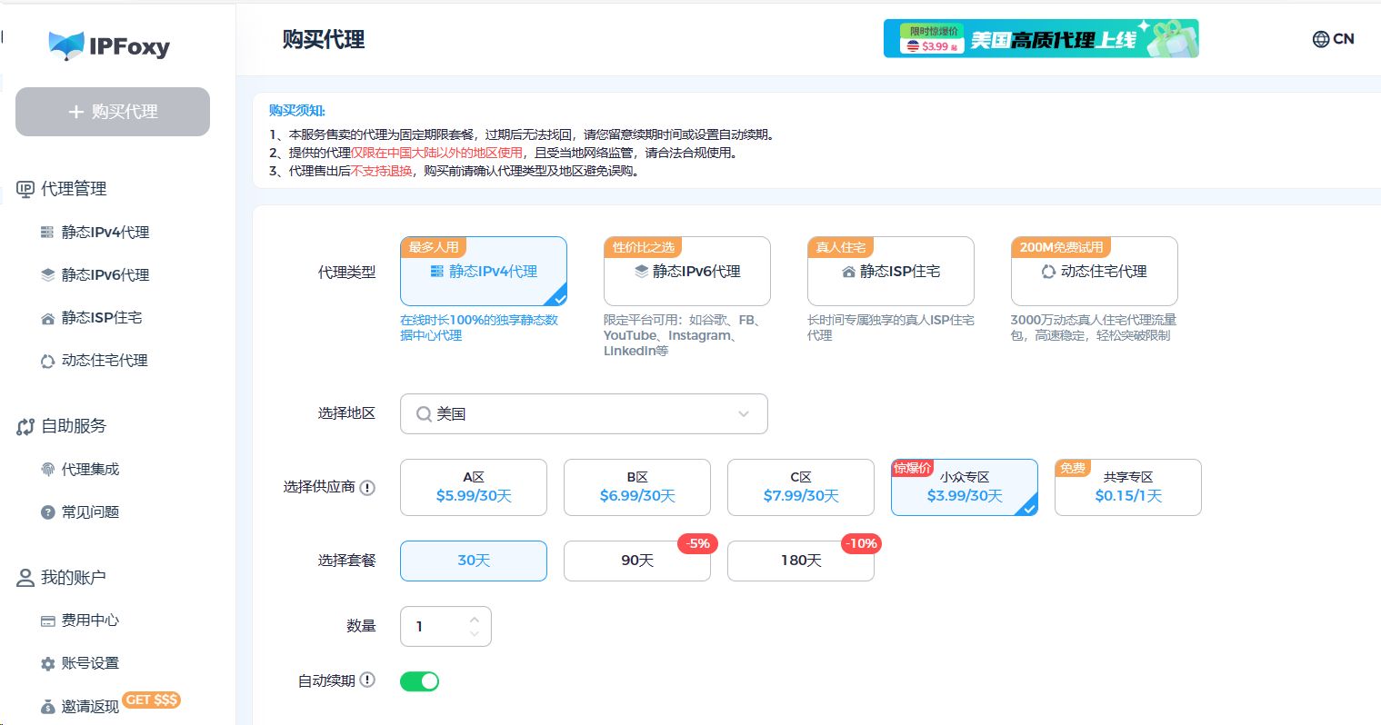Screen dimensions: 1381x725
Task: Choose the 30天 package
Action: click(x=474, y=561)
